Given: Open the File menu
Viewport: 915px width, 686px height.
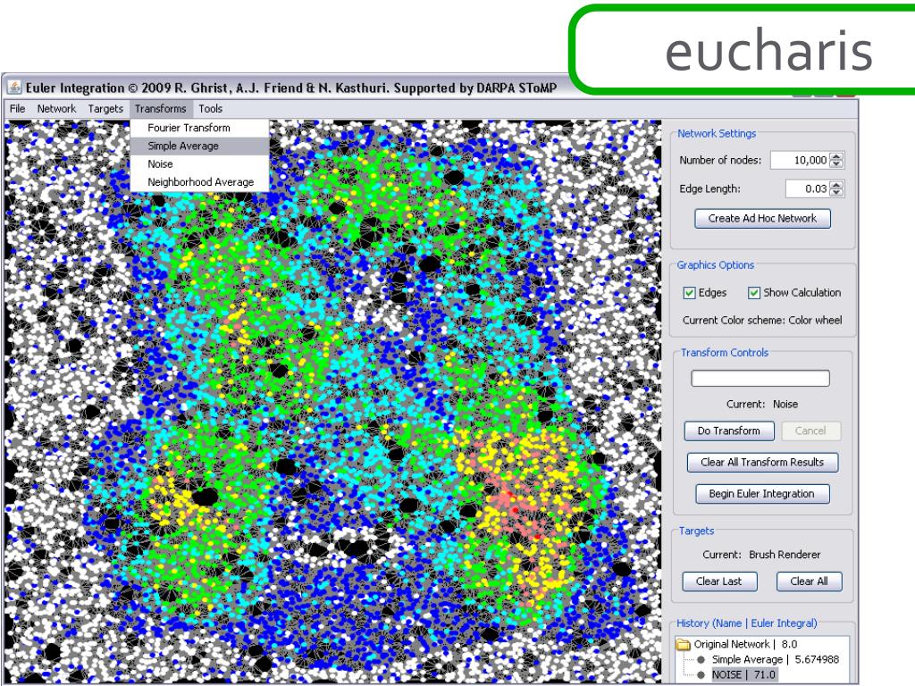Looking at the screenshot, I should [18, 108].
